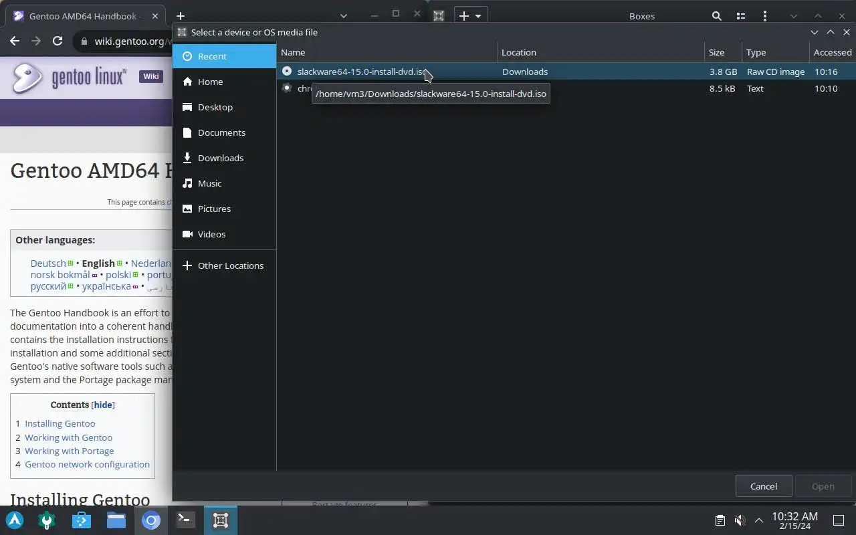Open Pictures folder in sidebar

[x=224, y=209]
